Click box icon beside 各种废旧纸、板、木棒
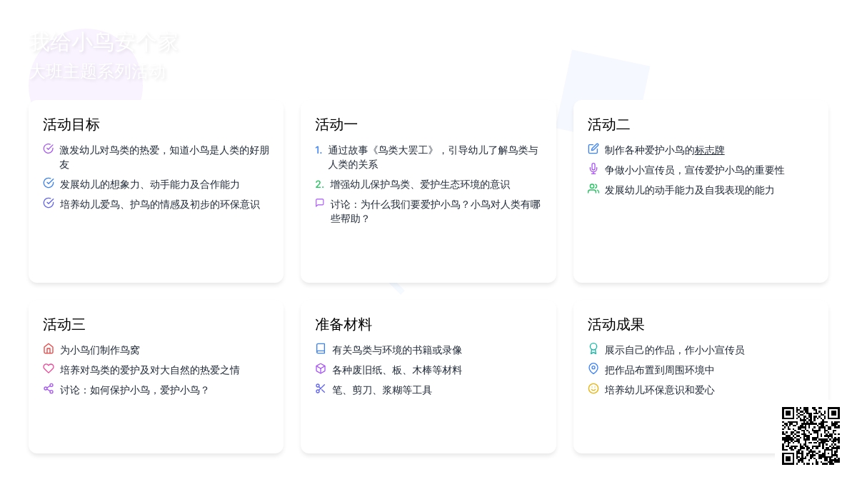Screen dimensions: 857x482 (x=321, y=368)
